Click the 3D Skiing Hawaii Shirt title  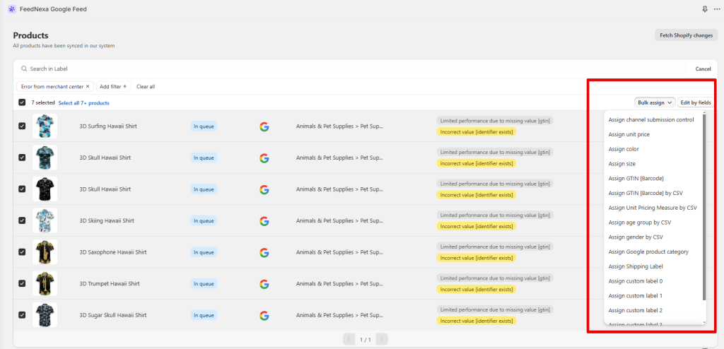coord(107,220)
